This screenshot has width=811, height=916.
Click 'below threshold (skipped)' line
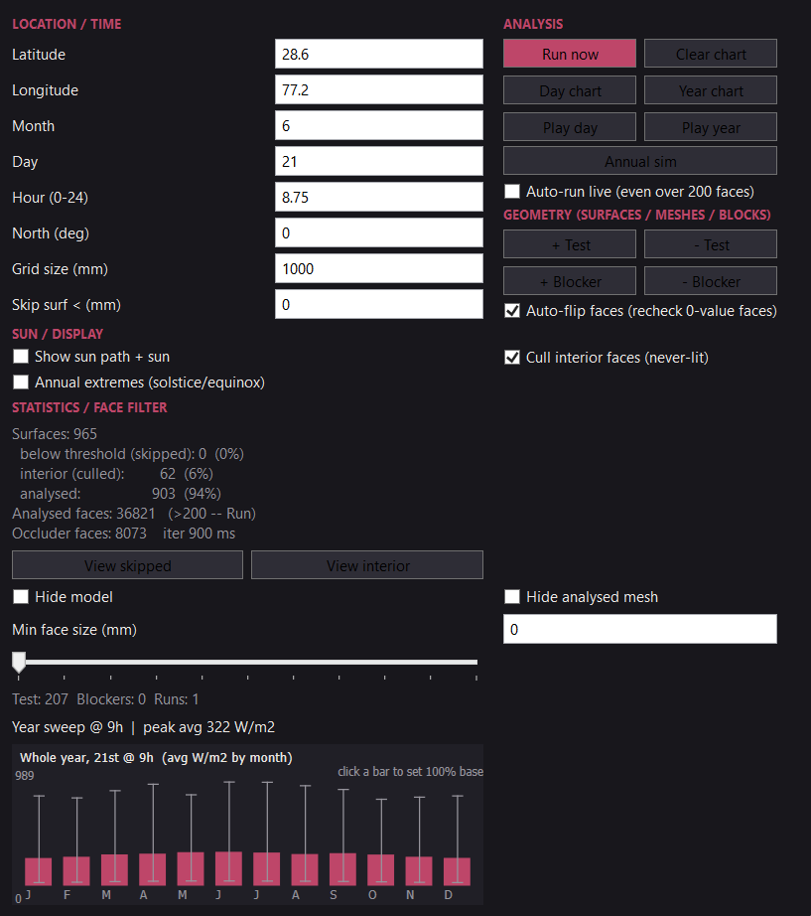[132, 453]
